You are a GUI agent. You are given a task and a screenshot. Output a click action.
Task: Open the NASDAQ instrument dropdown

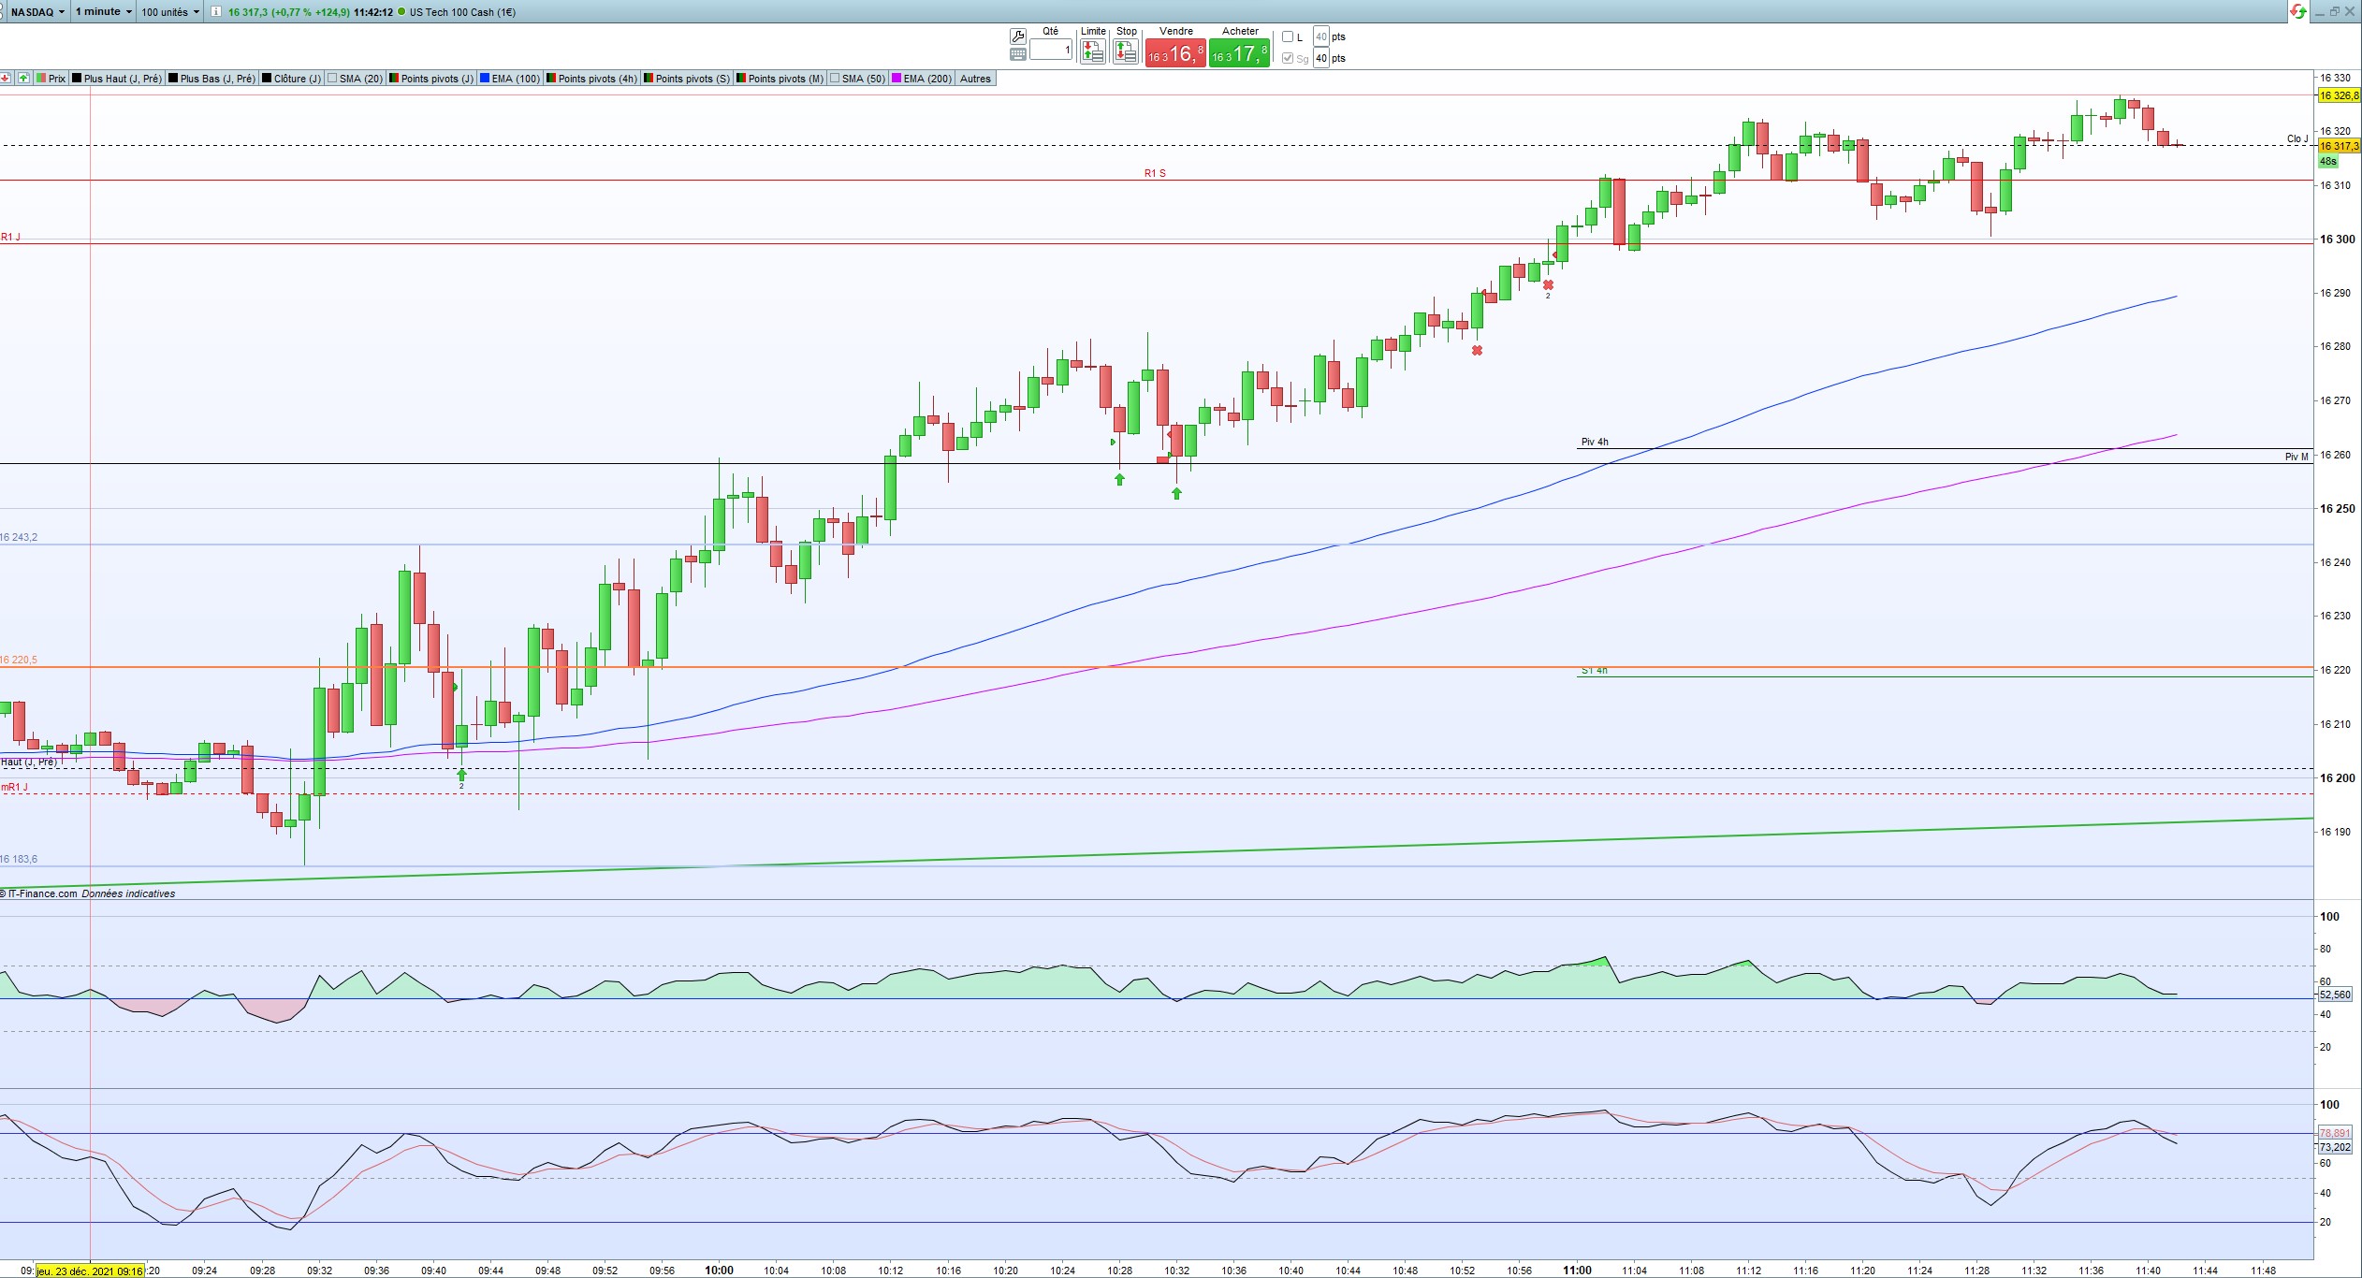coord(38,12)
